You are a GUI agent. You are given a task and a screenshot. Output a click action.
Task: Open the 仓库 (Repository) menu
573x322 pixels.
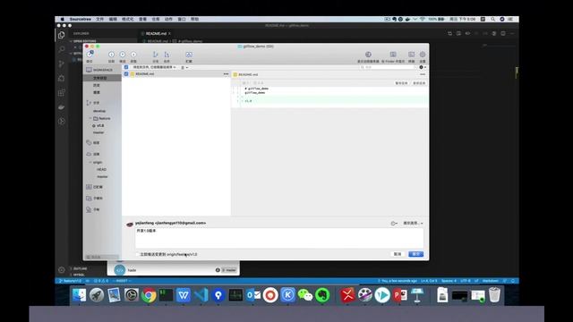(156, 19)
